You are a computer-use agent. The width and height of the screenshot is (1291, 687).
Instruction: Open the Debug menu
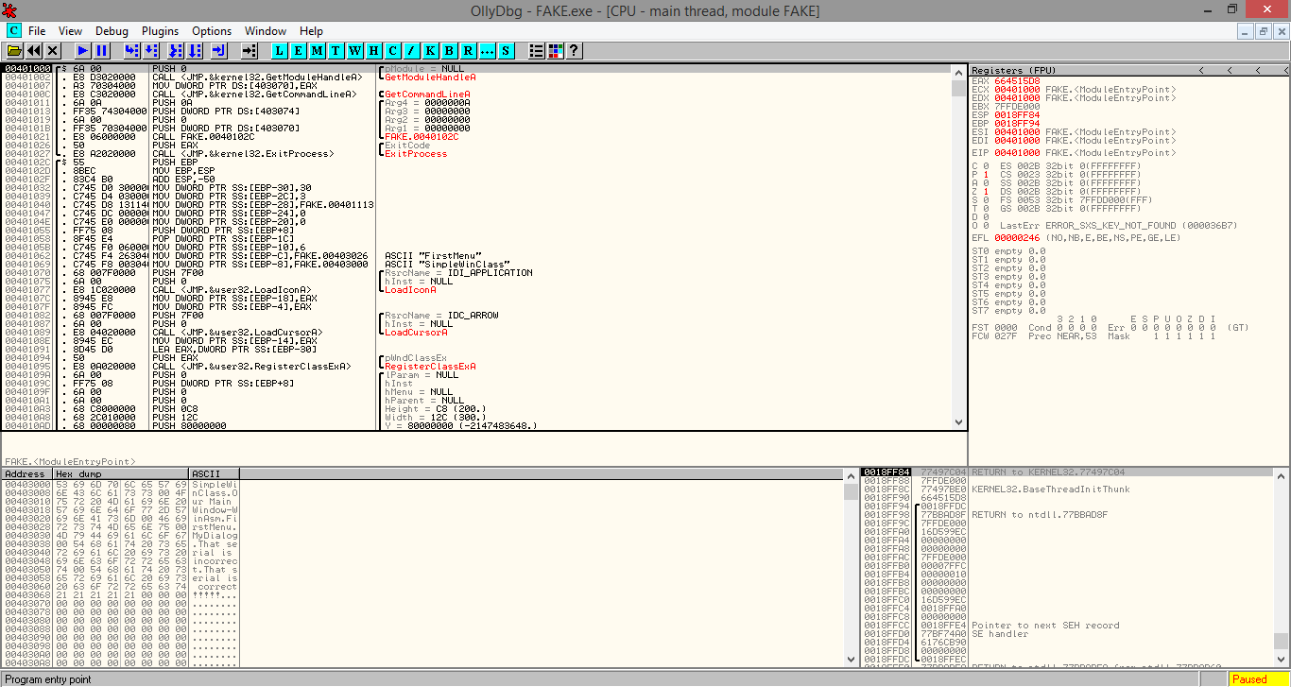click(x=112, y=31)
